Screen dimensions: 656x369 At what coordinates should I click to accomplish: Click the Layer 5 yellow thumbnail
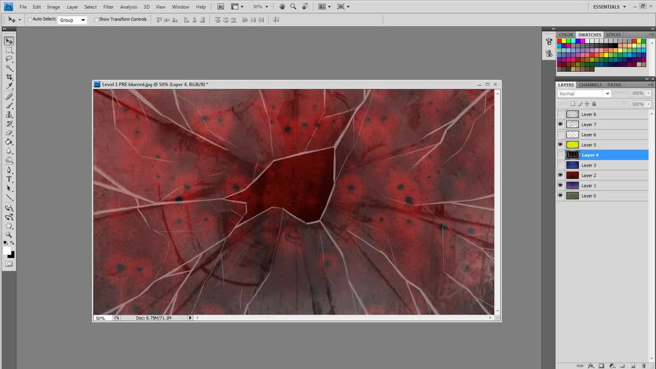point(572,145)
